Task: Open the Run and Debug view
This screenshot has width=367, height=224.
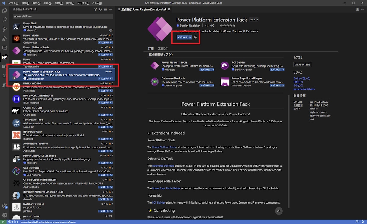Action: [5, 38]
